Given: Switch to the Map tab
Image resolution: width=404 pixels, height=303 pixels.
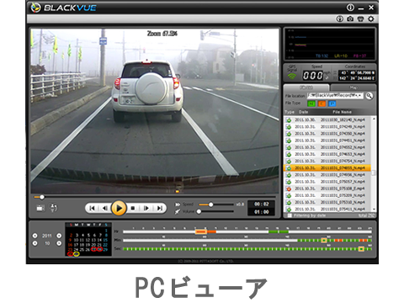Looking at the screenshot, I should click(x=353, y=88).
